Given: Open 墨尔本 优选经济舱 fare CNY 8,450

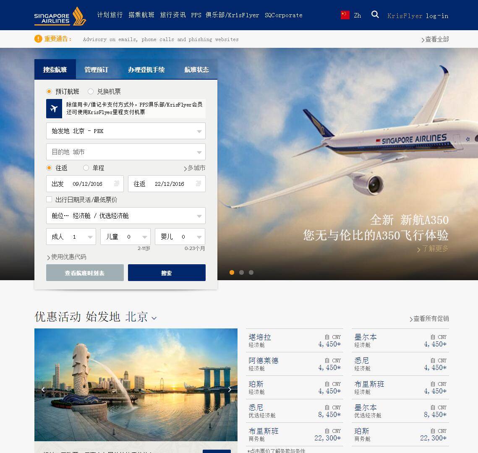Looking at the screenshot, I should 400,411.
